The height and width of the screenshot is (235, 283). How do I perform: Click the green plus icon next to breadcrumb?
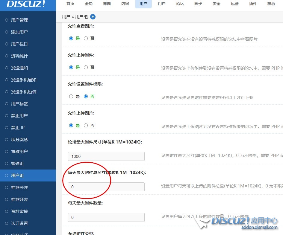coord(93,17)
